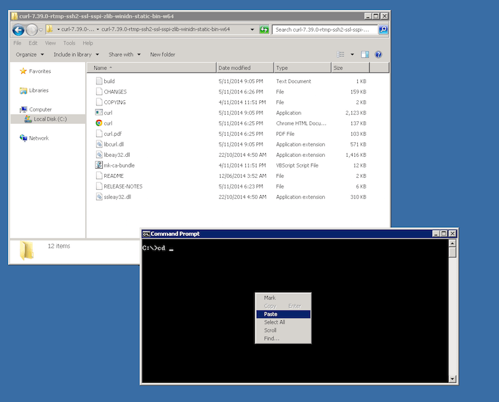The width and height of the screenshot is (499, 402).
Task: Select Local Disk (C:) in navigation pane
Action: click(50, 119)
